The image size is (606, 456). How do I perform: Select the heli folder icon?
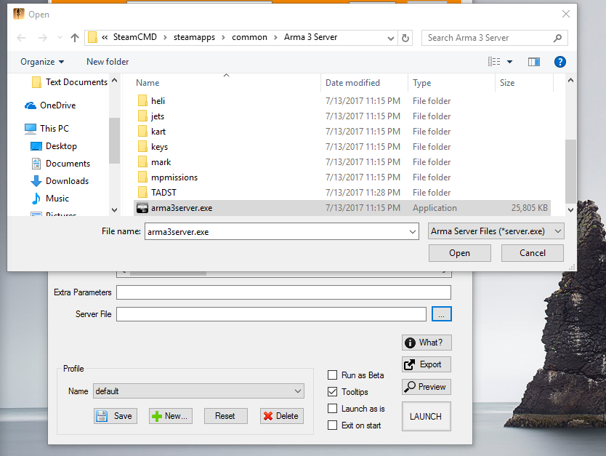[x=142, y=101]
